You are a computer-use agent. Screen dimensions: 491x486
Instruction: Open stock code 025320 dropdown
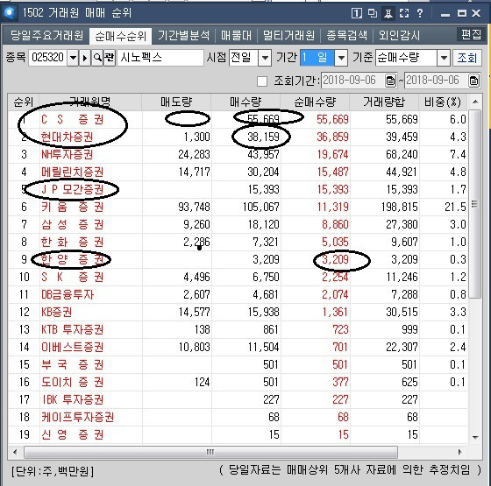pyautogui.click(x=73, y=58)
